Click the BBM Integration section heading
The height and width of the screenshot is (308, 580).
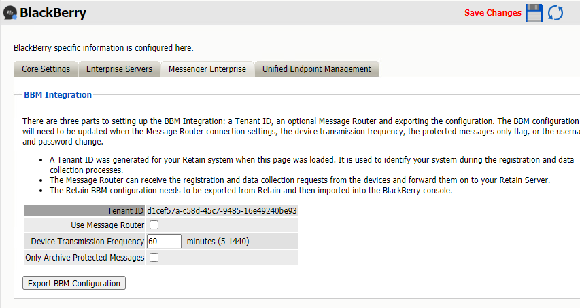click(58, 95)
